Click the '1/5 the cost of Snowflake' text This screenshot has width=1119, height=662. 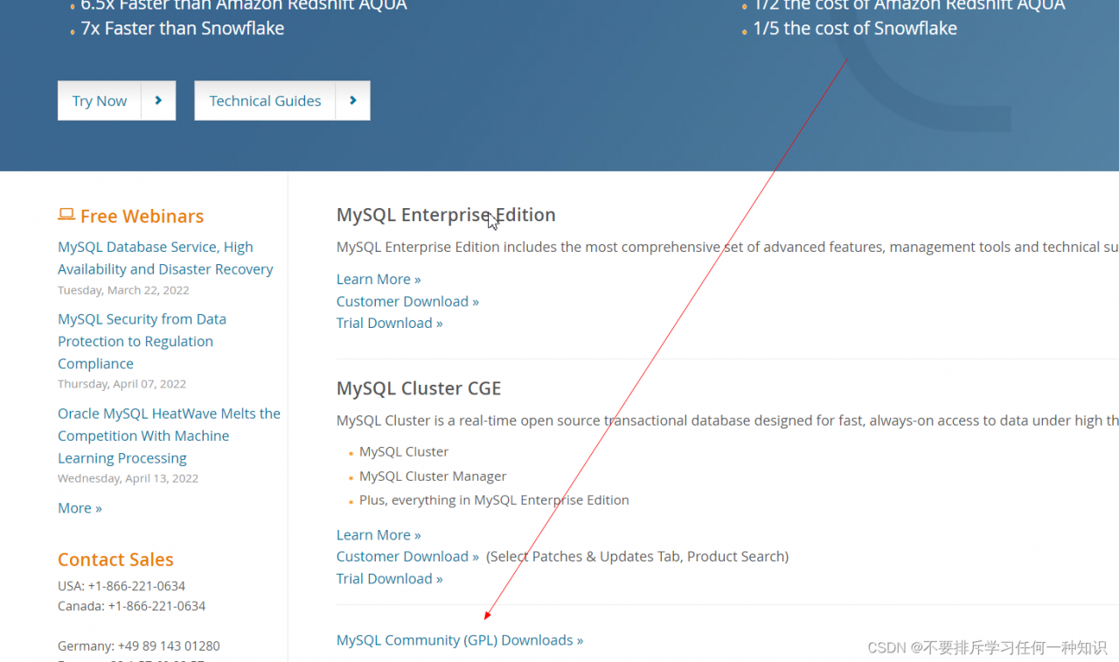tap(855, 28)
